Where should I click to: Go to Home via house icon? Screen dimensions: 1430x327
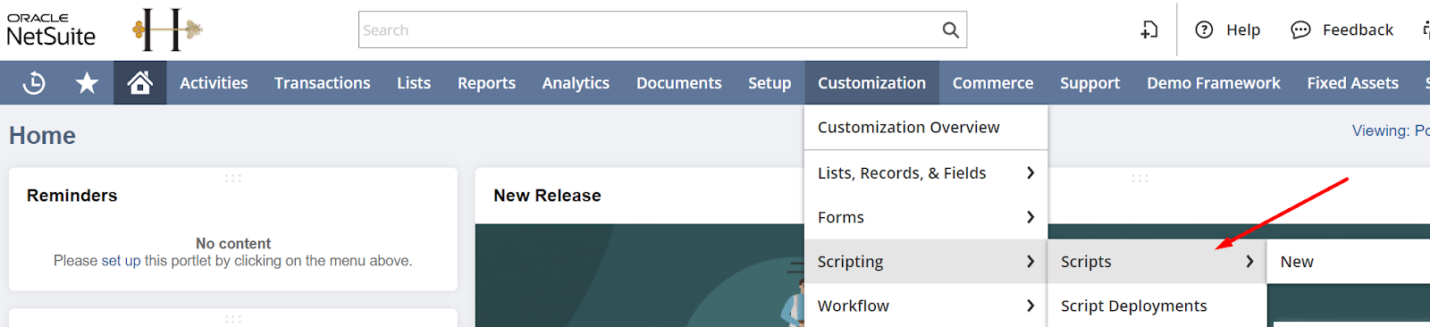coord(139,83)
